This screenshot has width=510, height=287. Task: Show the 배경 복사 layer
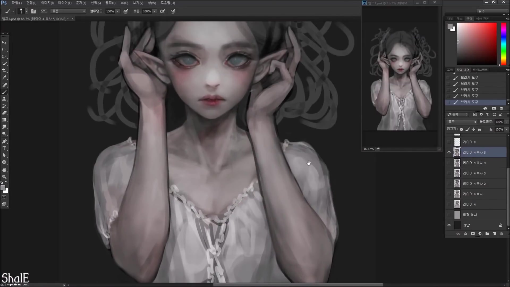point(449,215)
